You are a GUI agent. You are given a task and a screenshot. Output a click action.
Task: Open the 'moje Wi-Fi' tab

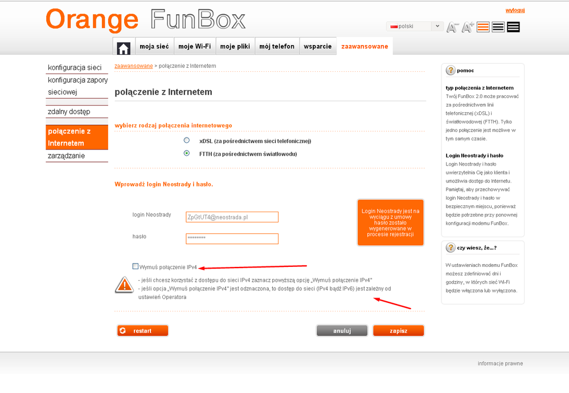[x=194, y=46]
